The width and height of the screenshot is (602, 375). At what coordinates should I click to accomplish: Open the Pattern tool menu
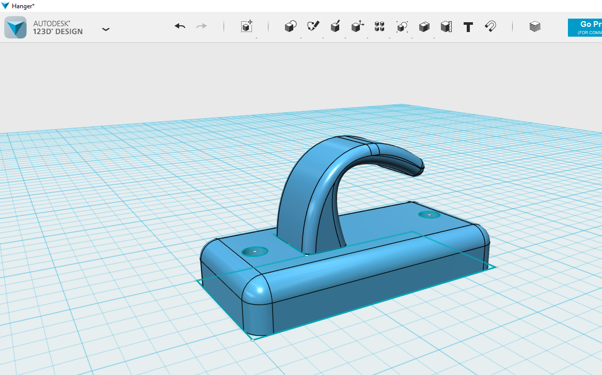click(379, 26)
